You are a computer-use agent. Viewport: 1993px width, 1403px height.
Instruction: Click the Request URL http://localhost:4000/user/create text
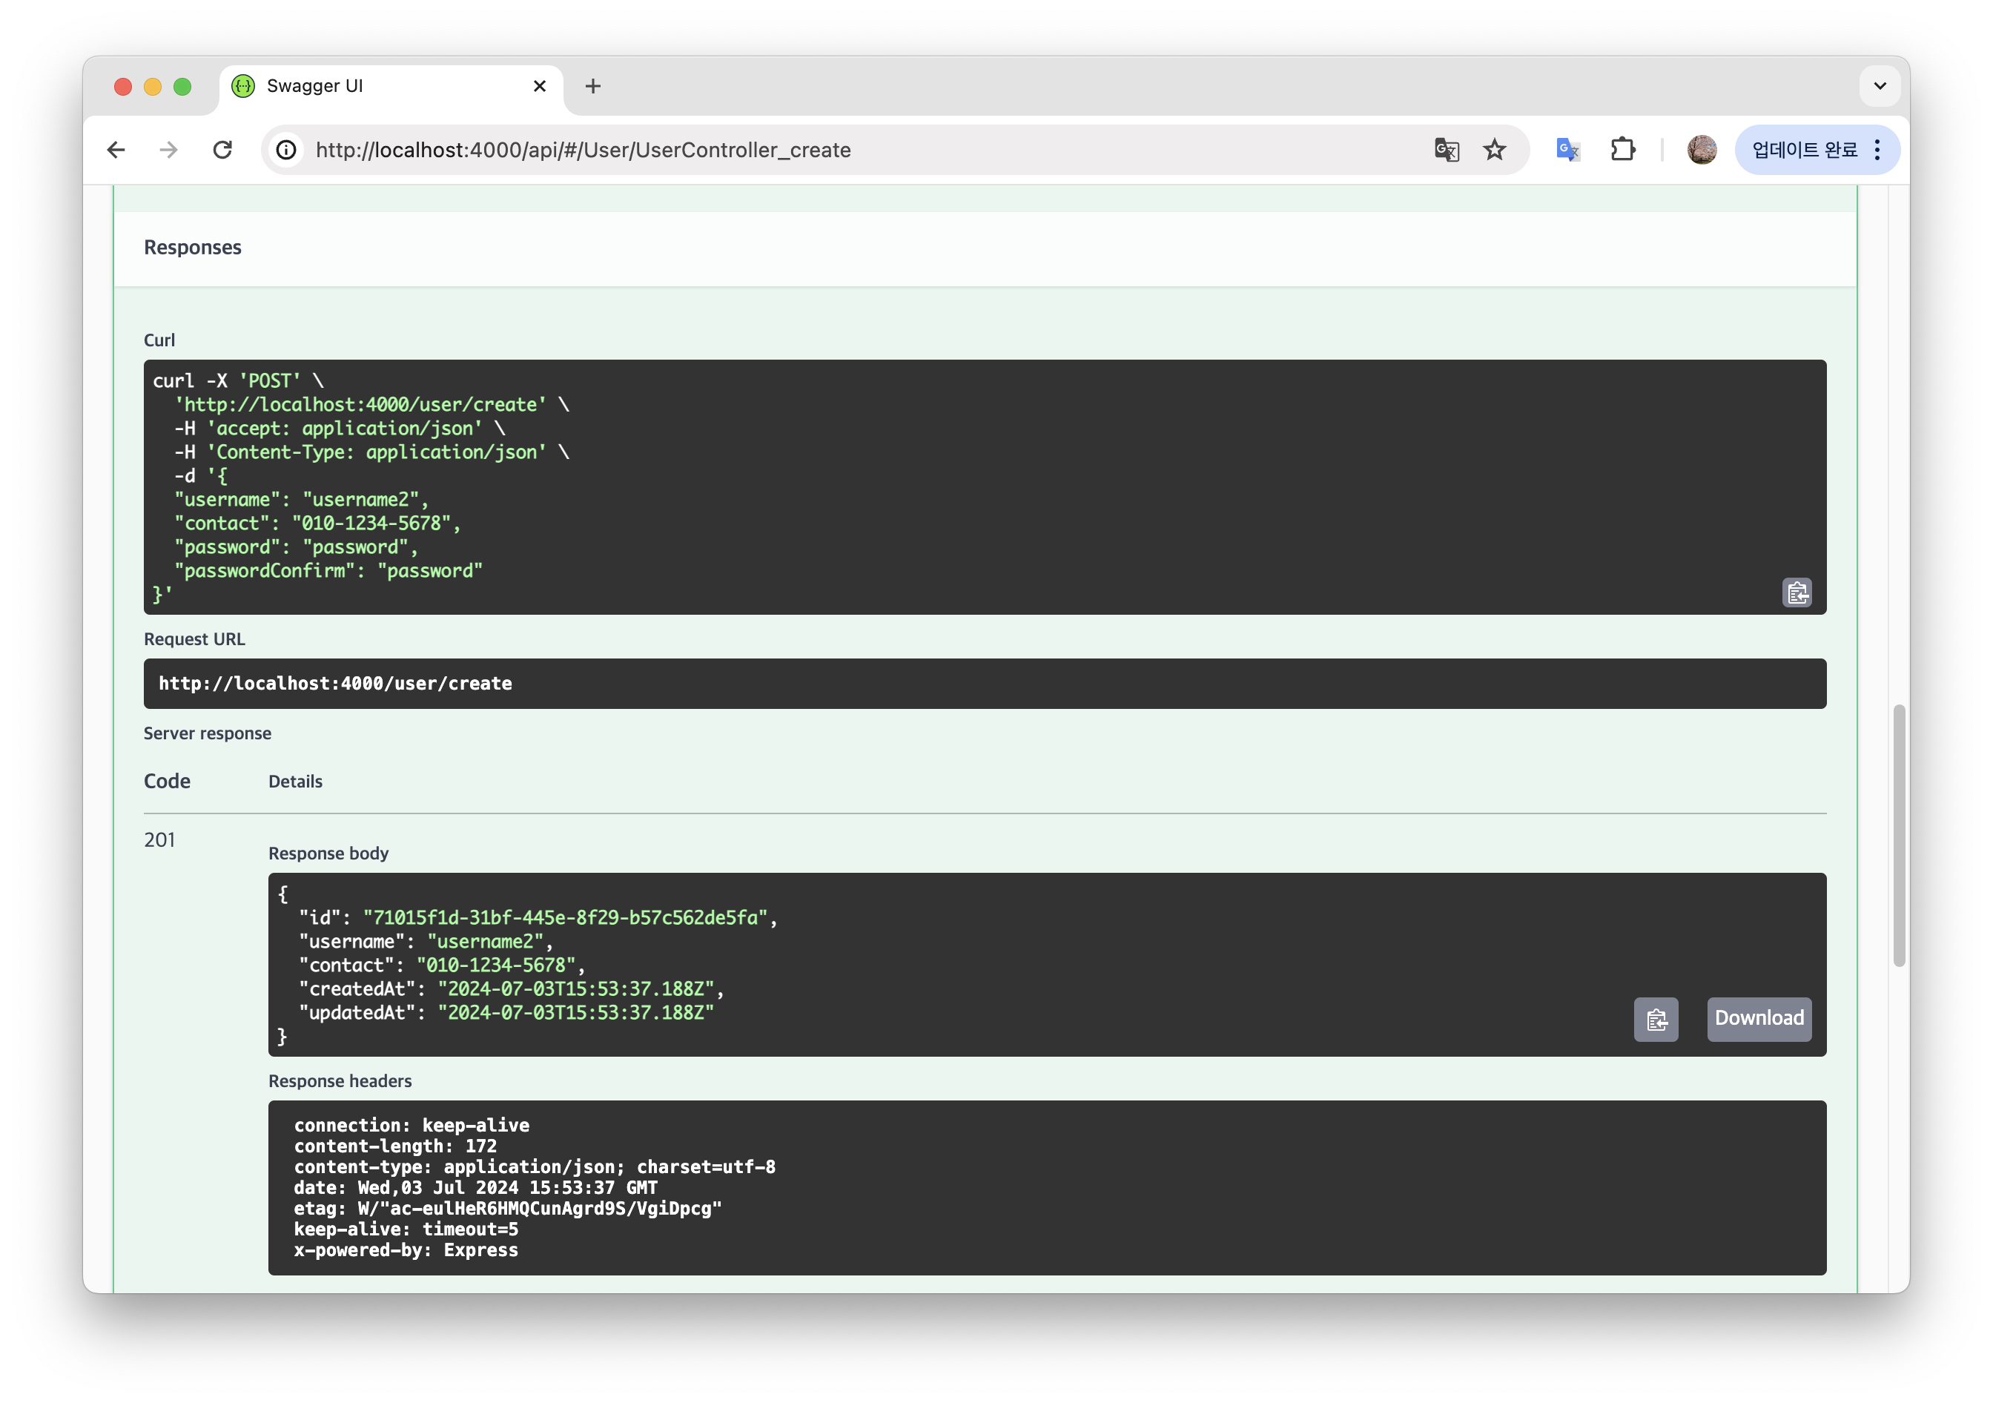(x=335, y=684)
